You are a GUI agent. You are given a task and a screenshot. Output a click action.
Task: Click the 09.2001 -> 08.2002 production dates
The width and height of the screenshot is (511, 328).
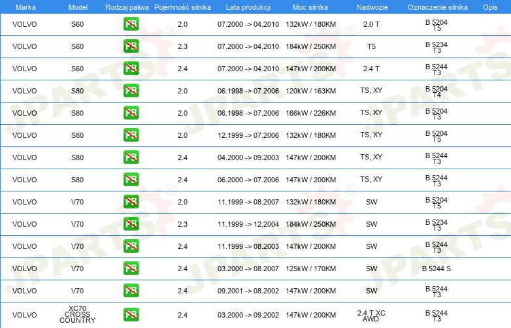(248, 291)
